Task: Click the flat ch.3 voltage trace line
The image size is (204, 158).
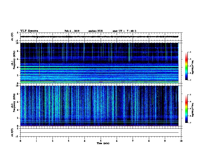Action: tap(99, 133)
